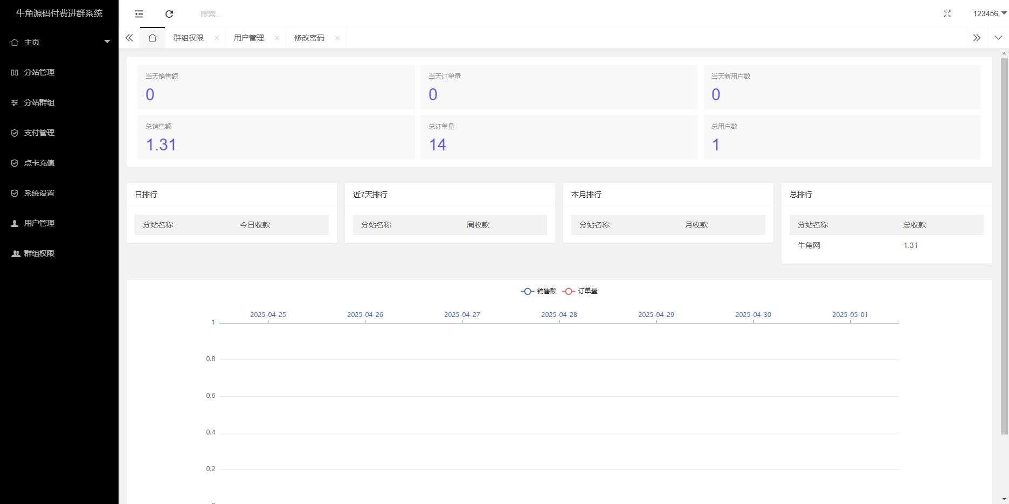Click the 1.31 value in 总排行 table

click(x=910, y=245)
